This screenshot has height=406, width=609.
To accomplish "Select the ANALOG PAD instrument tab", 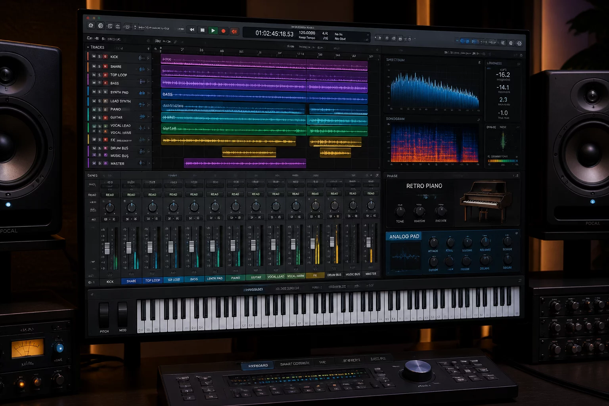I will [x=404, y=237].
